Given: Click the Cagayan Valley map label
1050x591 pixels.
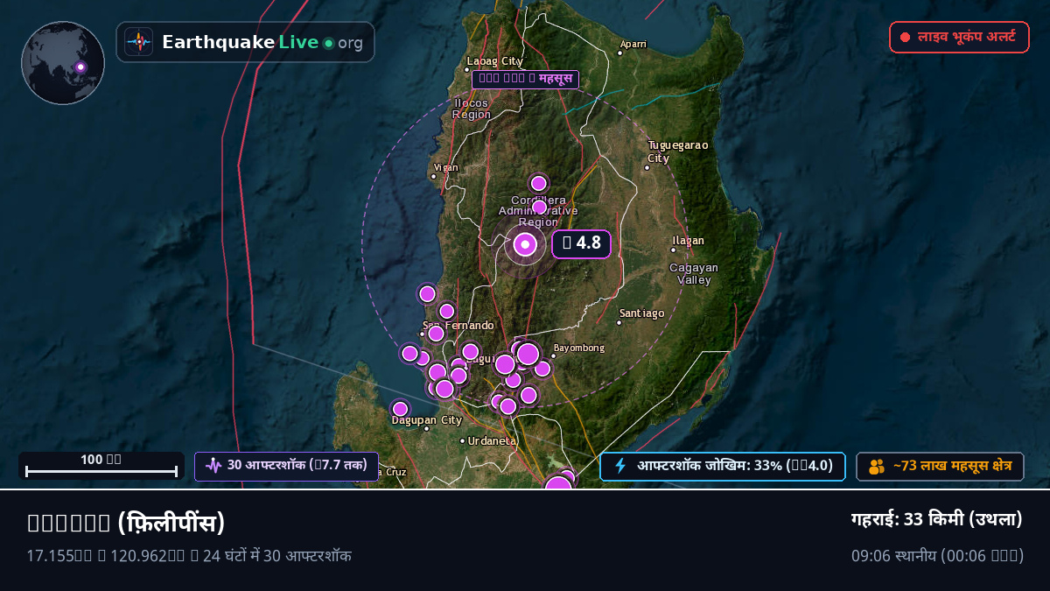Looking at the screenshot, I should point(694,274).
